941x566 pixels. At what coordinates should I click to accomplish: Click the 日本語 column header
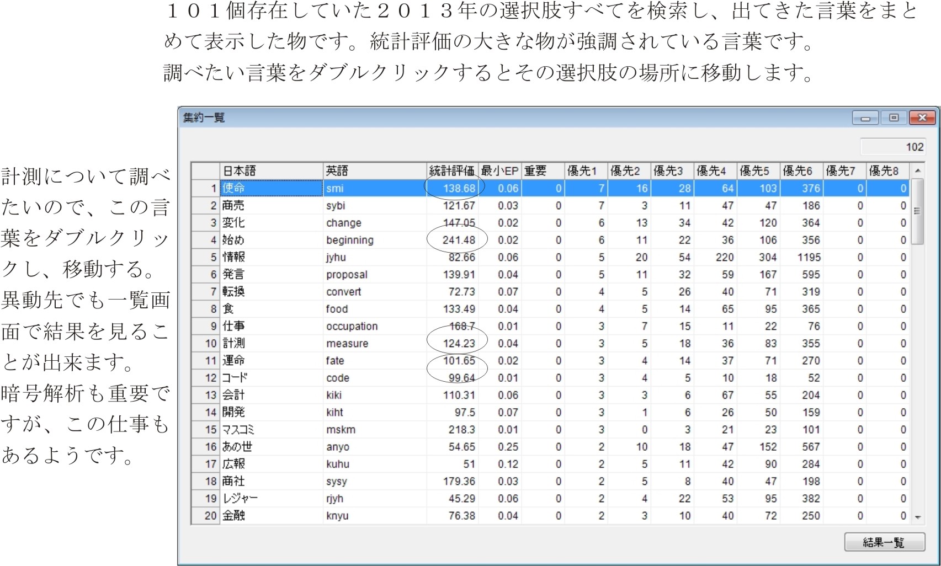[x=270, y=171]
